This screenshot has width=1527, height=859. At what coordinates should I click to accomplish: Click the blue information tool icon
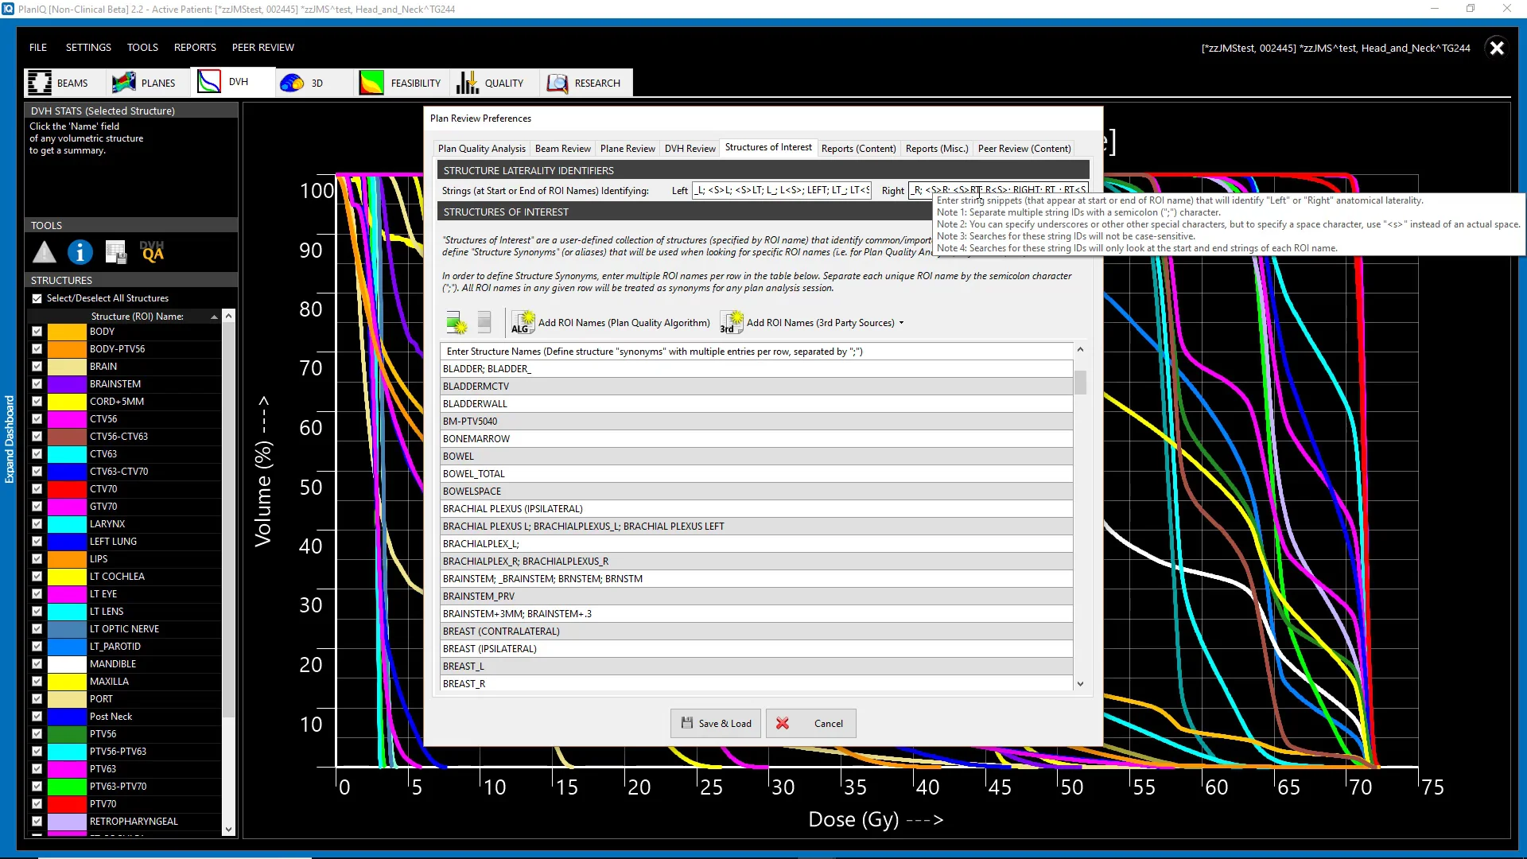(80, 253)
